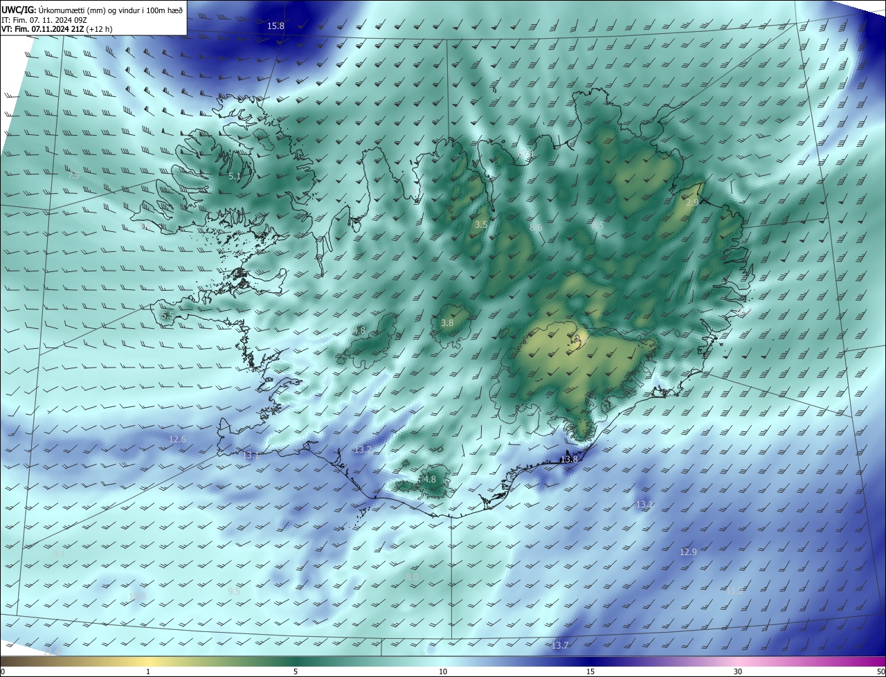The height and width of the screenshot is (677, 886).
Task: Click the title text 'Úrkomumætti (mm) og vindur í 100m hæð'
Action: pyautogui.click(x=110, y=10)
